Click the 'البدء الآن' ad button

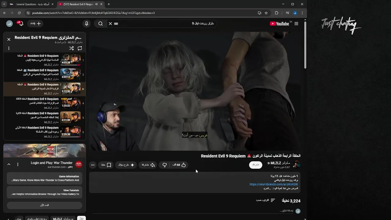click(45, 205)
